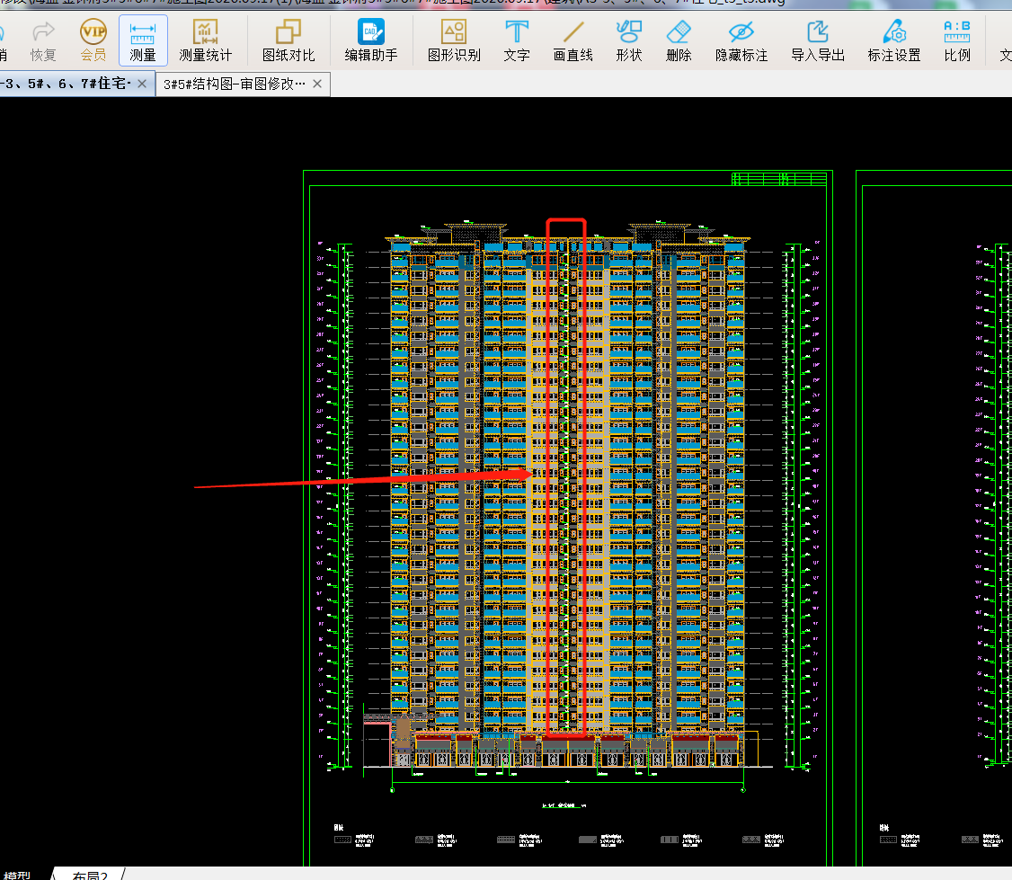Open 导入导出 import export
The height and width of the screenshot is (880, 1012).
(819, 41)
